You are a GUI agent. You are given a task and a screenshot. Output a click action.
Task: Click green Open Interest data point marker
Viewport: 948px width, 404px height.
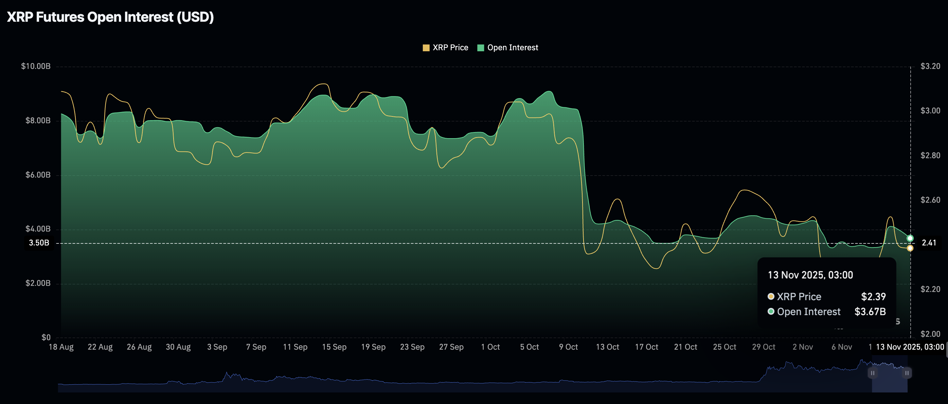(910, 238)
